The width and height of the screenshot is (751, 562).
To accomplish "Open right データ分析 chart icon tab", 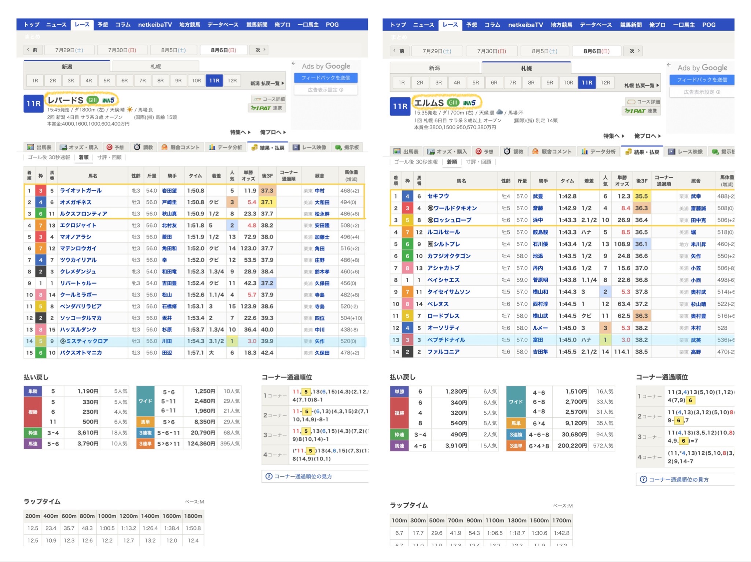I will click(585, 152).
